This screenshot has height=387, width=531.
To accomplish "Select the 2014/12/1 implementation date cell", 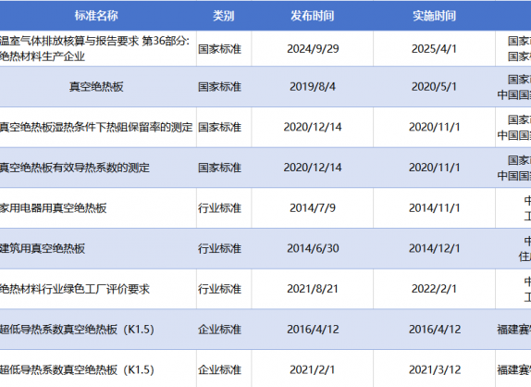I will (x=435, y=248).
